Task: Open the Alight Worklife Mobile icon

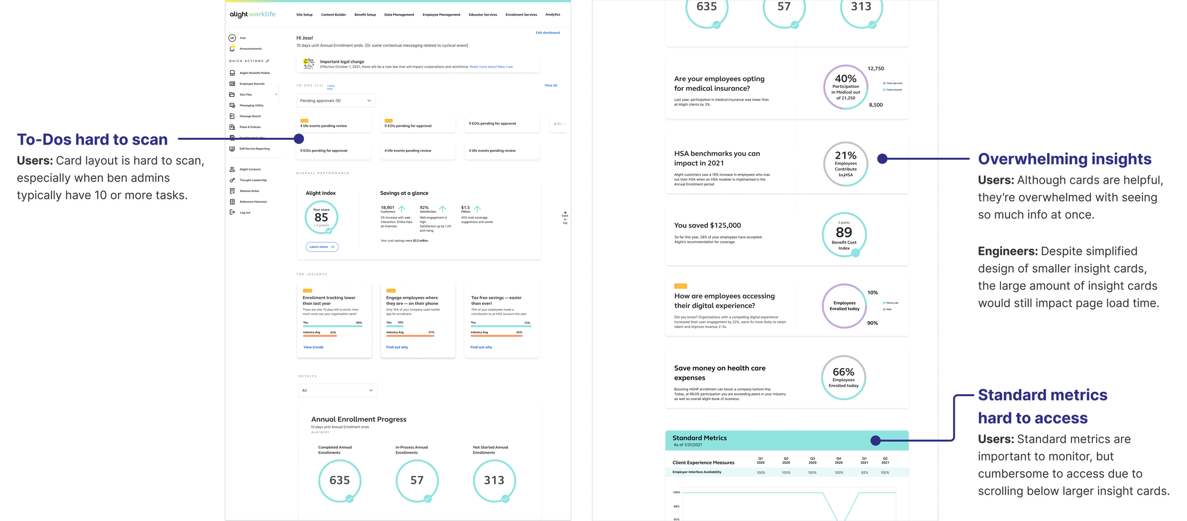Action: [x=232, y=73]
